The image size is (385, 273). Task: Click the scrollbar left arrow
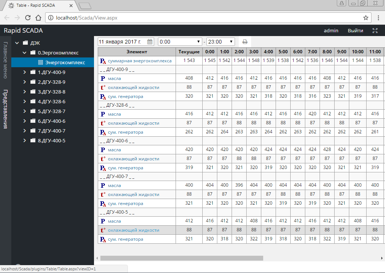[97, 258]
